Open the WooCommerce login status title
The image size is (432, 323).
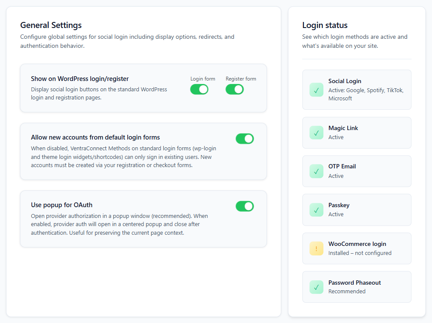tap(357, 244)
